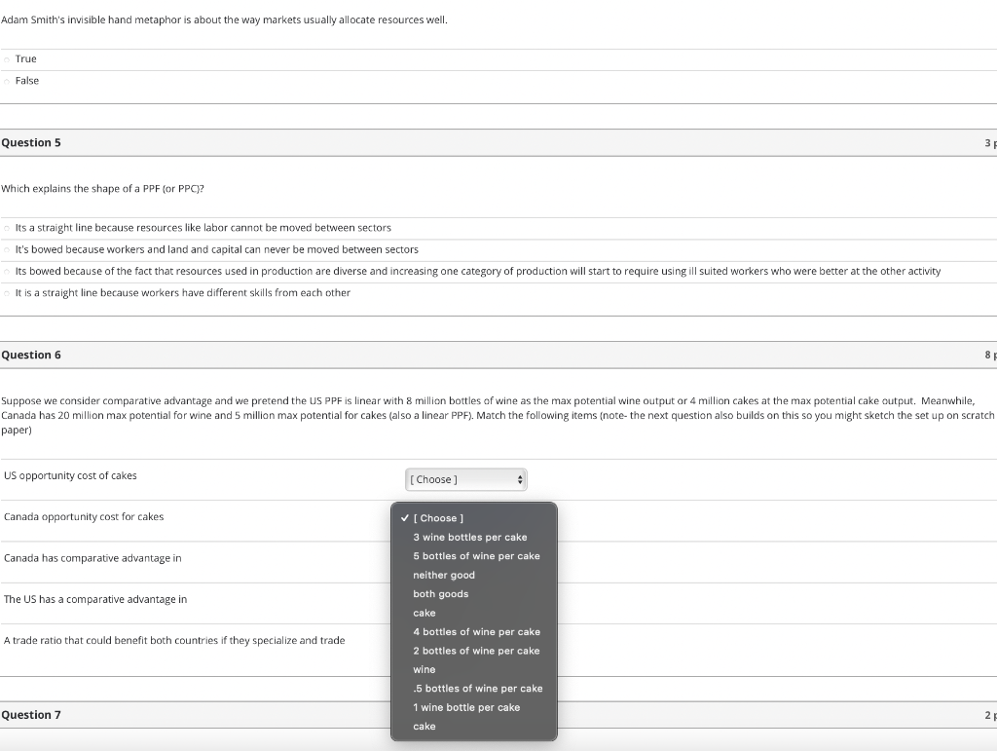Image resolution: width=997 pixels, height=751 pixels.
Task: Choose 'bowed because workers and land and capital can never be moved'
Action: [x=7, y=249]
